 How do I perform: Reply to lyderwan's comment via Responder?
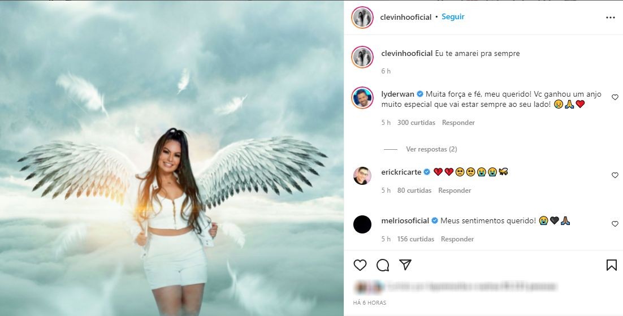tap(458, 123)
